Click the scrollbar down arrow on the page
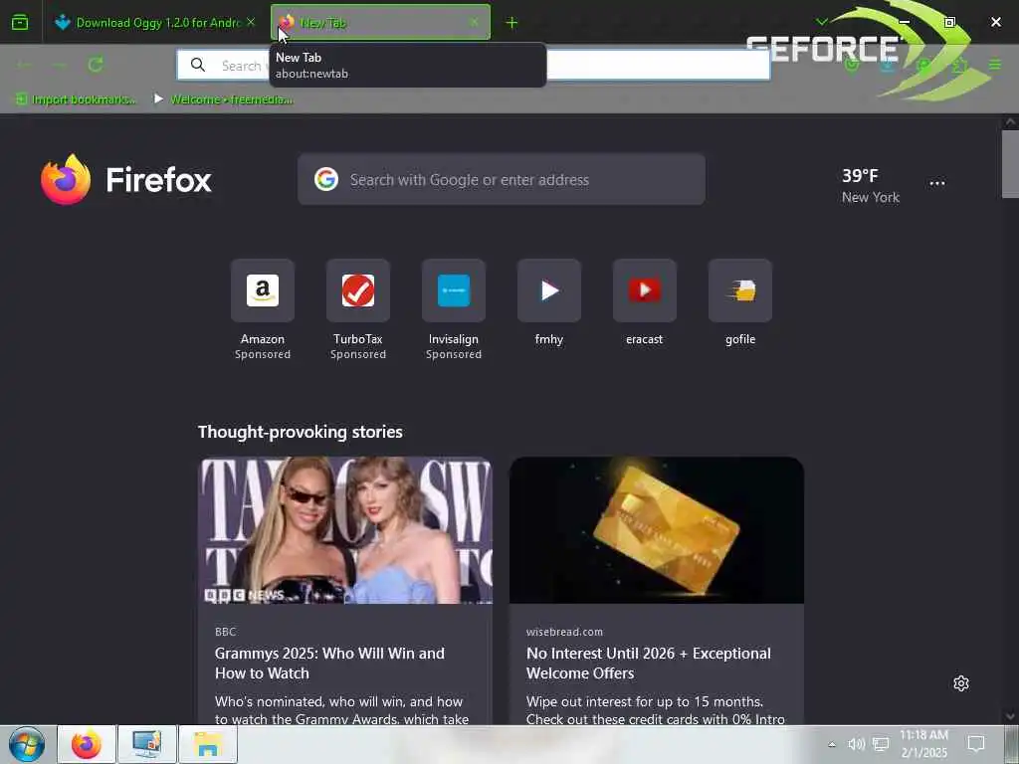This screenshot has height=764, width=1019. 1011,716
